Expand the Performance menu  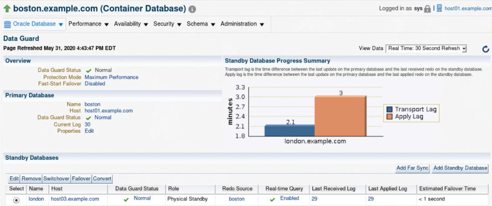pos(88,24)
